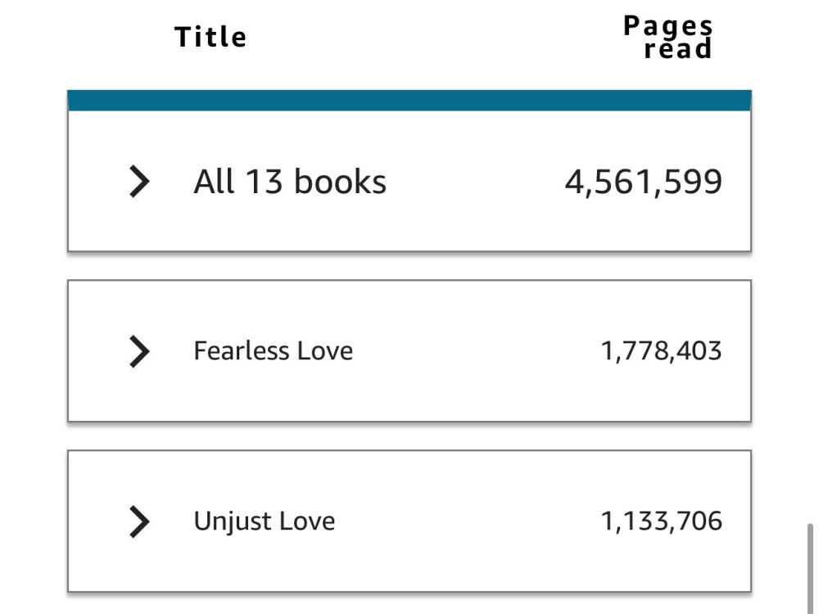Select the 4,561,599 total pages value
Screen dimensions: 819x614
point(644,183)
